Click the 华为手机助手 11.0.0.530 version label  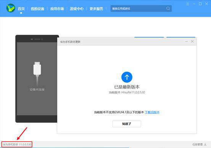click(x=17, y=145)
